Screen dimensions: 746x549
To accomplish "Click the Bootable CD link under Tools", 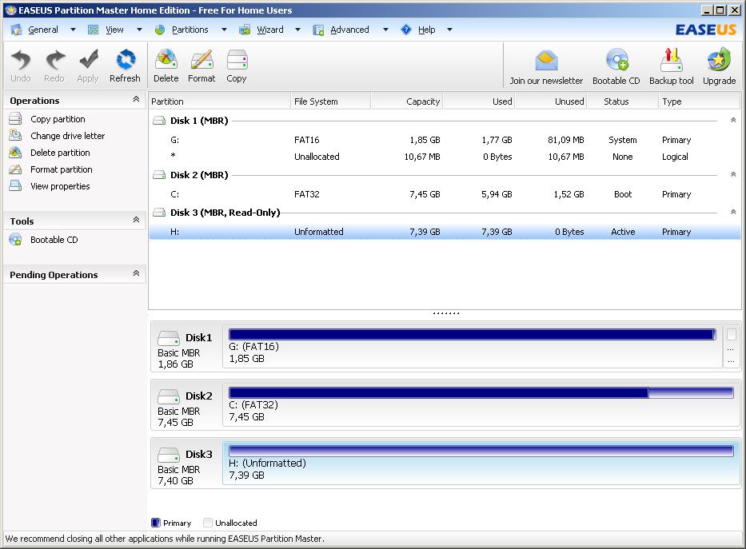I will 54,240.
